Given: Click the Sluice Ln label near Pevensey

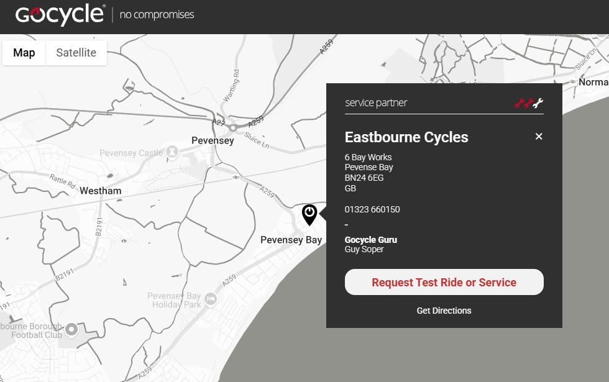Looking at the screenshot, I should [257, 140].
